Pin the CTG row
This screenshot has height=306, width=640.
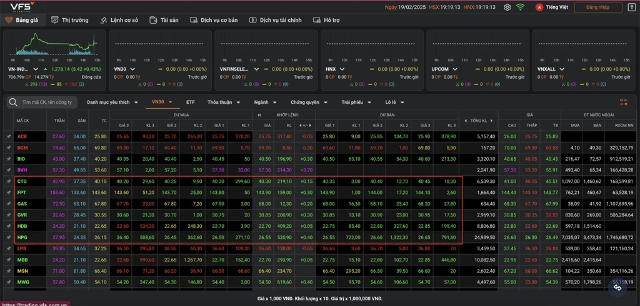tap(8, 181)
